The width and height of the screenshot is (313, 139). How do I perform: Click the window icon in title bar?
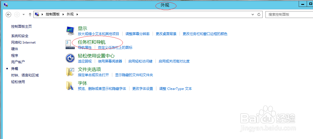click(6, 5)
